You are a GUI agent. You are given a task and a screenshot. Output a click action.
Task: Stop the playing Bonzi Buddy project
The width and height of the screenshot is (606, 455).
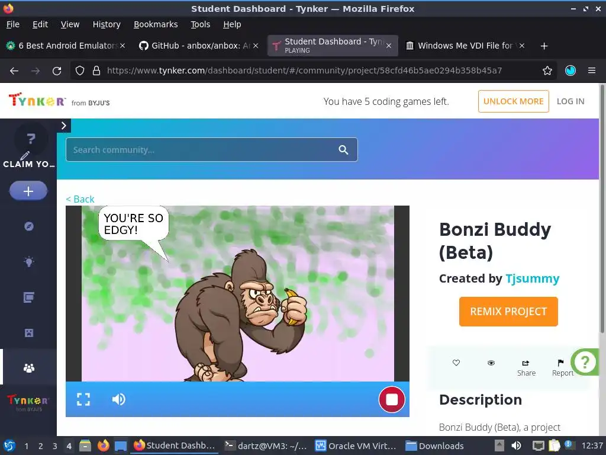392,399
